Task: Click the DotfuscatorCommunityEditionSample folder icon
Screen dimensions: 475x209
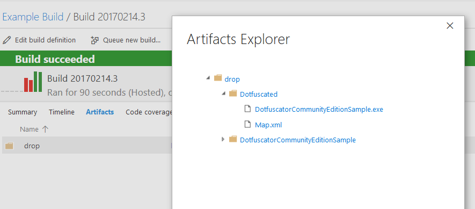Action: [x=233, y=139]
